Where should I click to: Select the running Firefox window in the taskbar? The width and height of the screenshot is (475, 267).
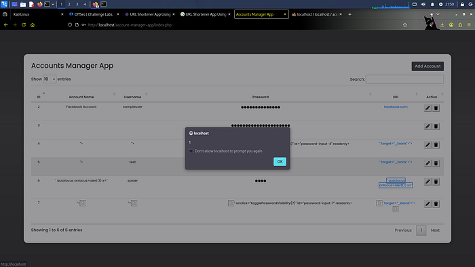(x=96, y=4)
